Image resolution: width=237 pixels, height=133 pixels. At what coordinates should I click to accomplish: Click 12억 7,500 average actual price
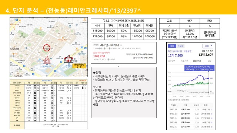[175, 55]
